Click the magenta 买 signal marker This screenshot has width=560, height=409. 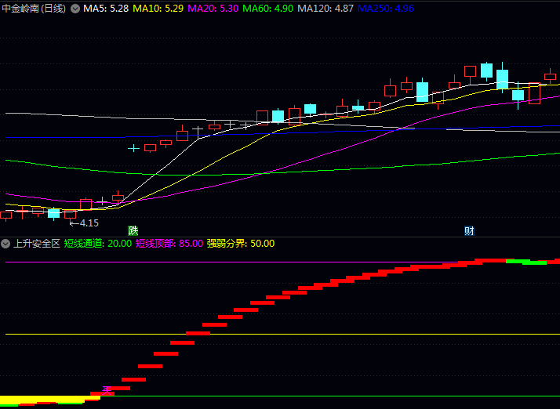(107, 390)
